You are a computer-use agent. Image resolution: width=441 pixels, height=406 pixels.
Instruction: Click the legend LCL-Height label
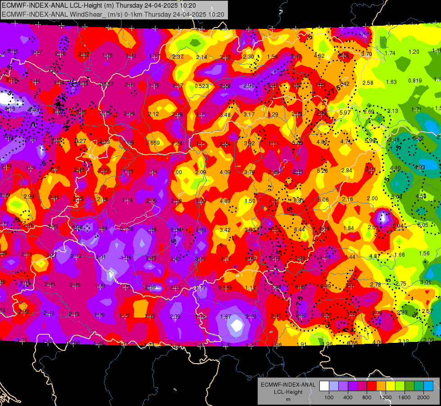[288, 392]
